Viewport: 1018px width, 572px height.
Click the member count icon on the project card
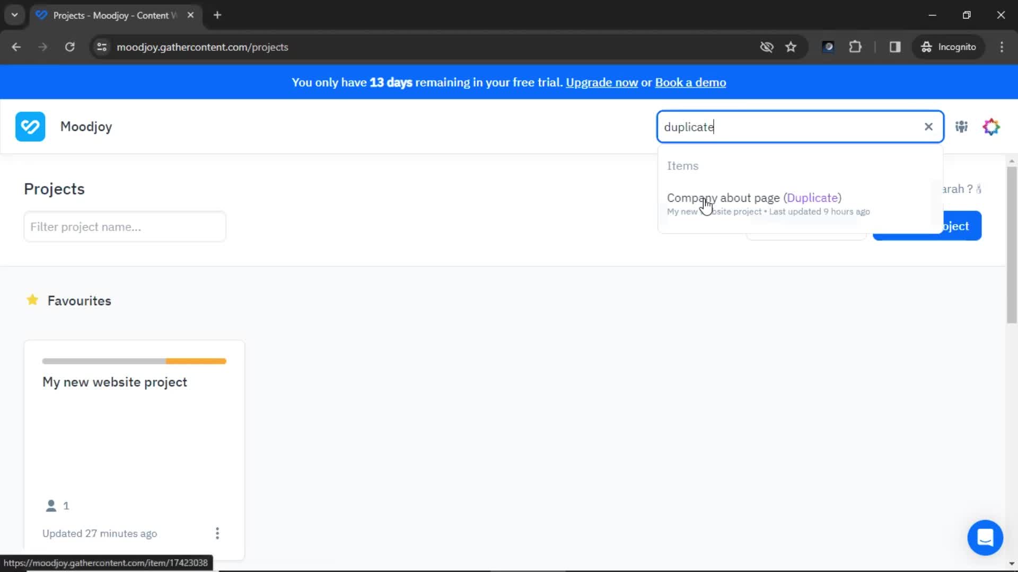51,506
